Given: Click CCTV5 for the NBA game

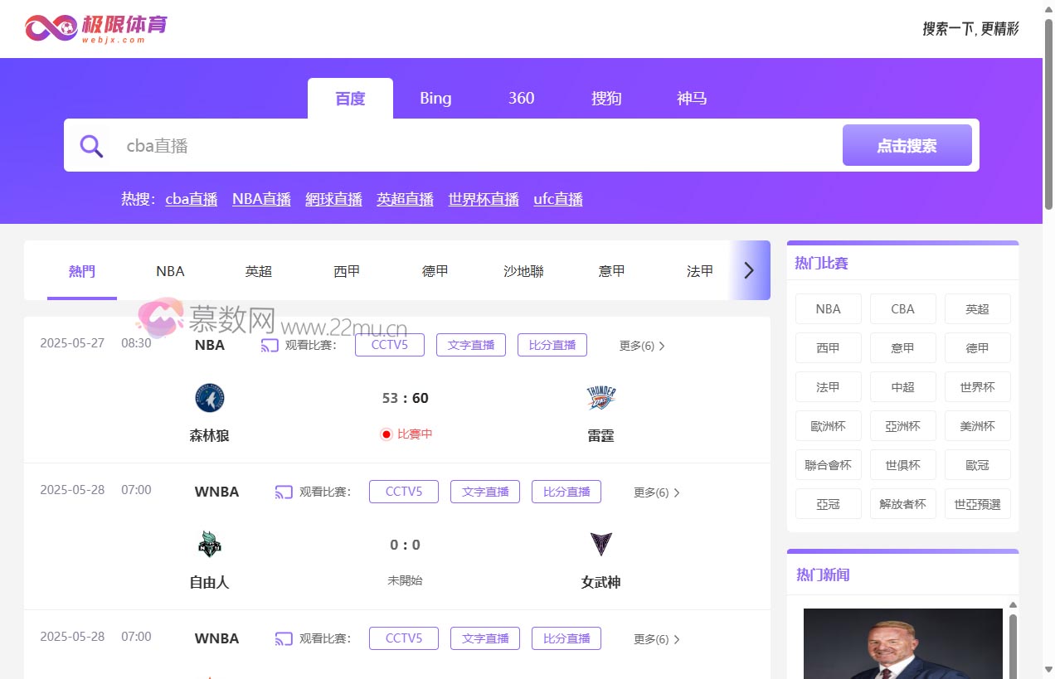Looking at the screenshot, I should (390, 345).
